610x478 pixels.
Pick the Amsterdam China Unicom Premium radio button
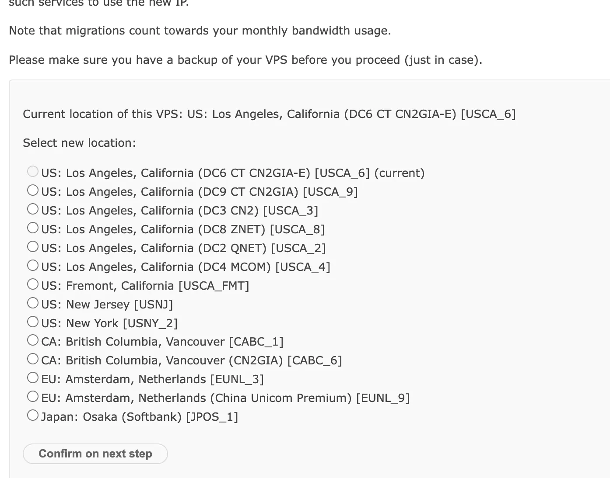33,397
